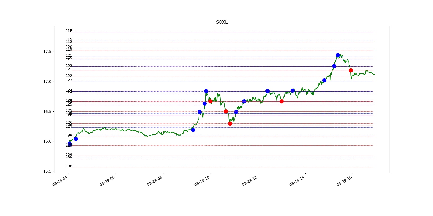This screenshot has width=433, height=216.
Task: Select the 16.0 y-axis tick label
Action: click(x=47, y=141)
